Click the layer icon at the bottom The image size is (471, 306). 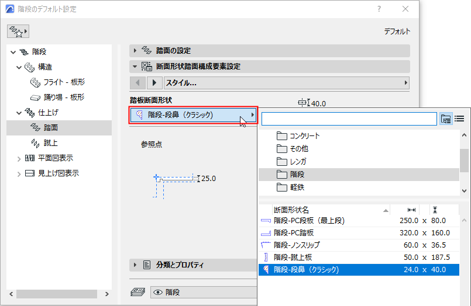138,292
